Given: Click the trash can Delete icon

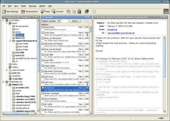Looking at the screenshot, I should (79, 12).
